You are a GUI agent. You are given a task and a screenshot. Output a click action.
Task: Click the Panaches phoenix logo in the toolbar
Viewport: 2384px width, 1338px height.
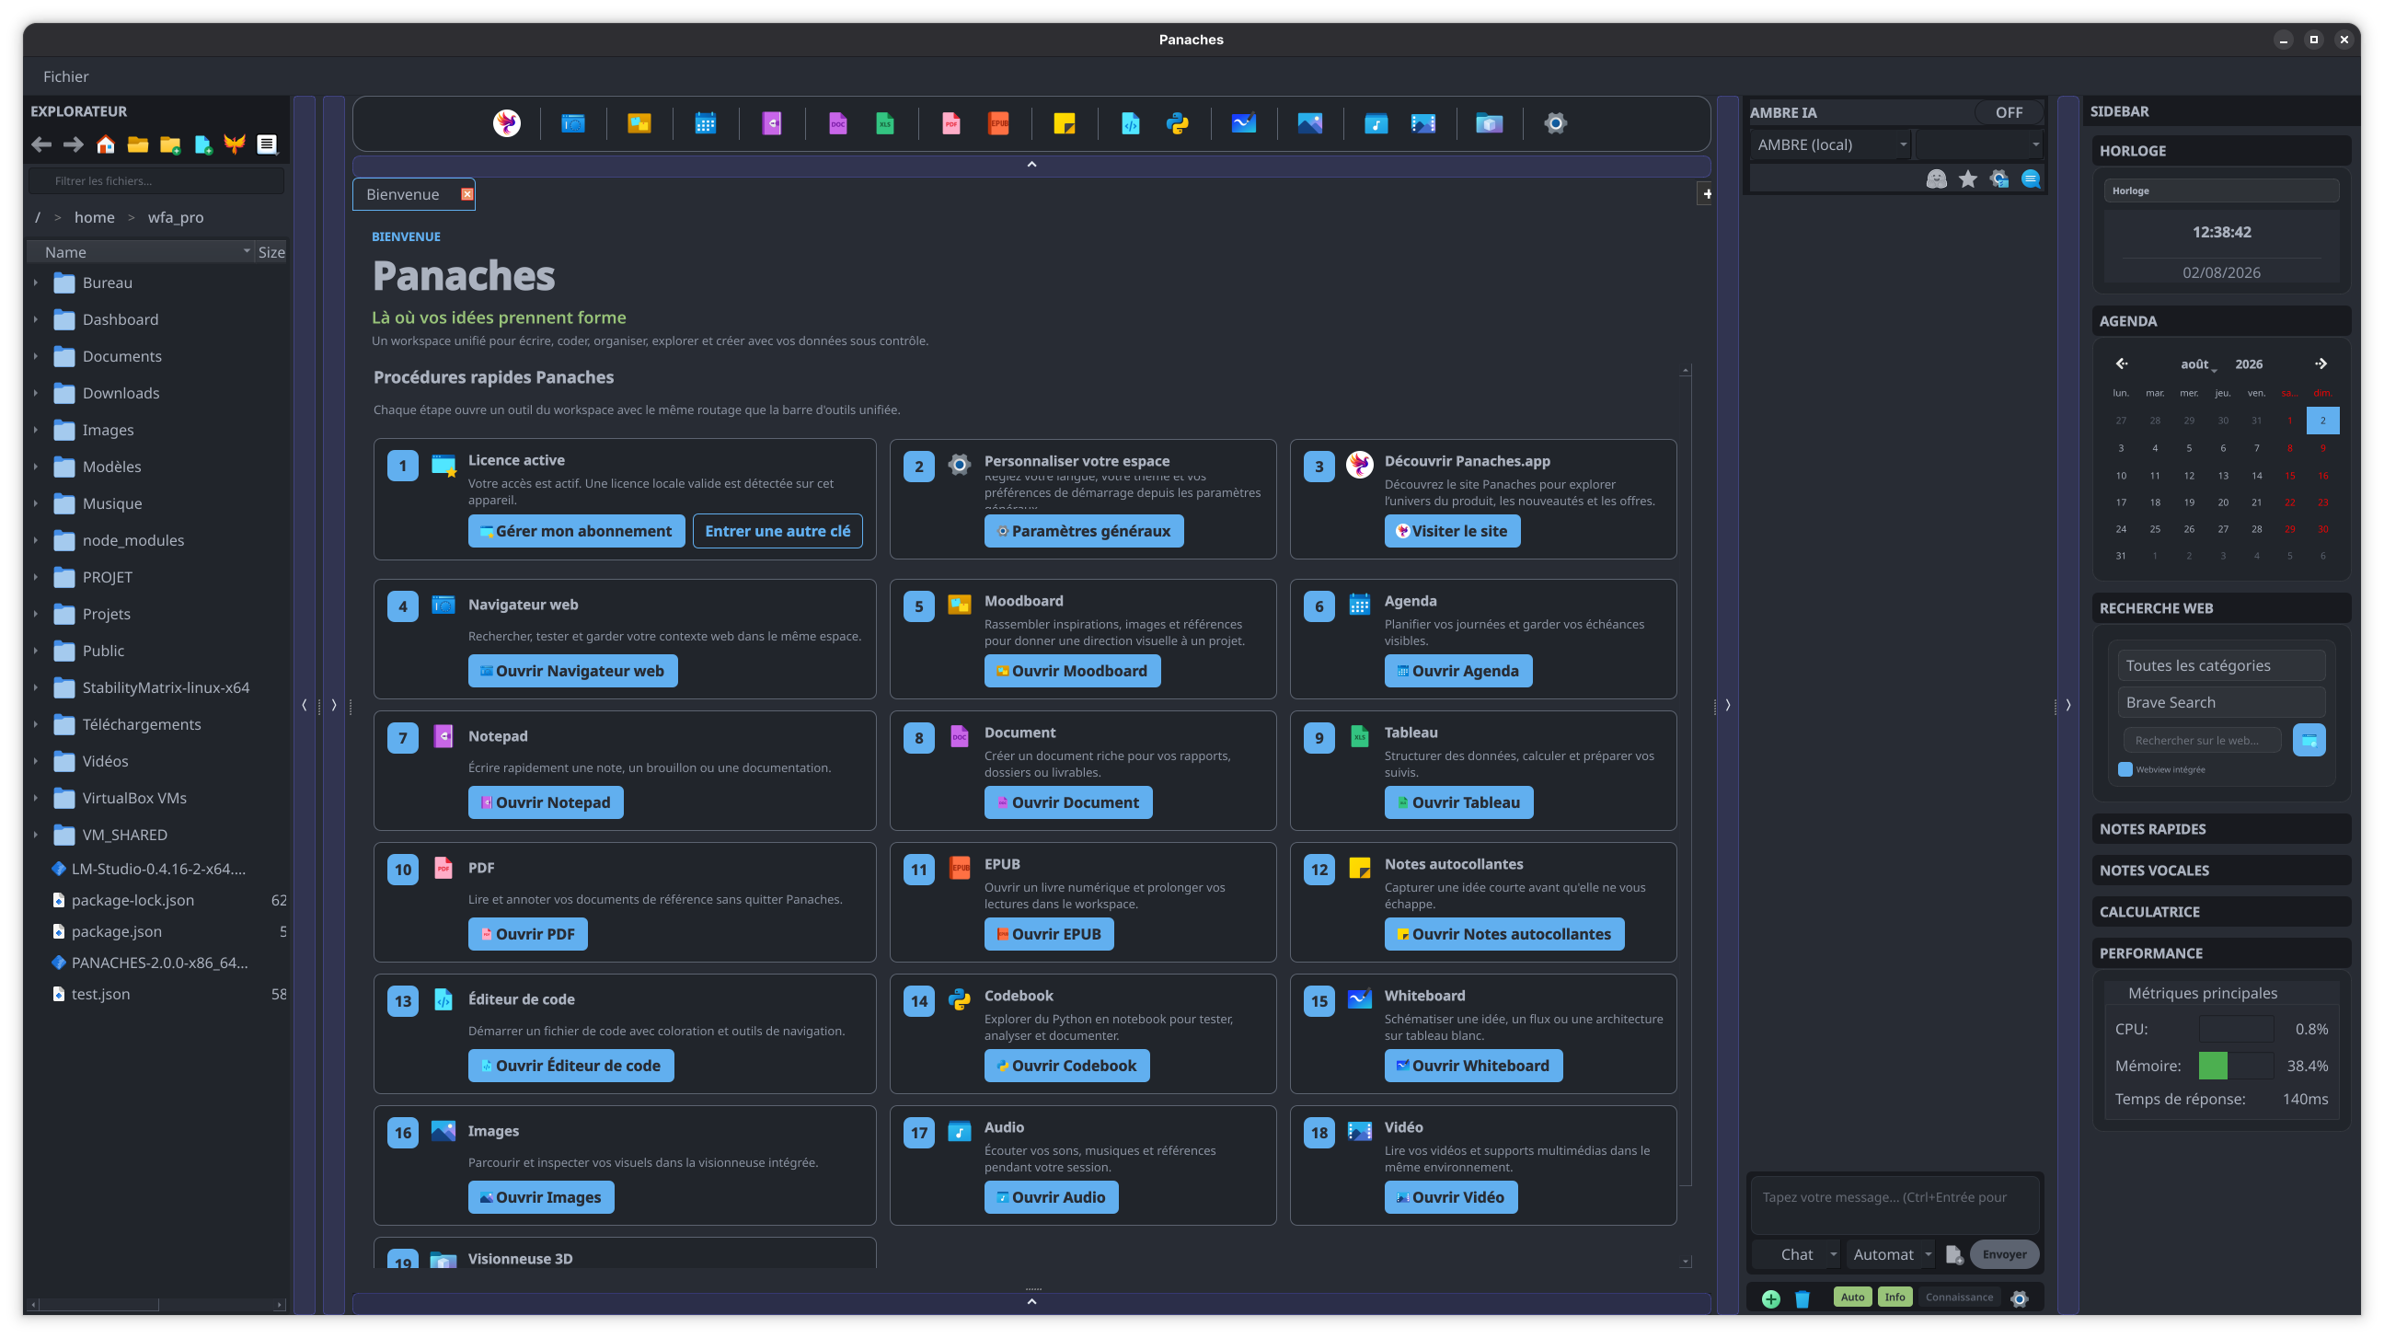click(506, 123)
